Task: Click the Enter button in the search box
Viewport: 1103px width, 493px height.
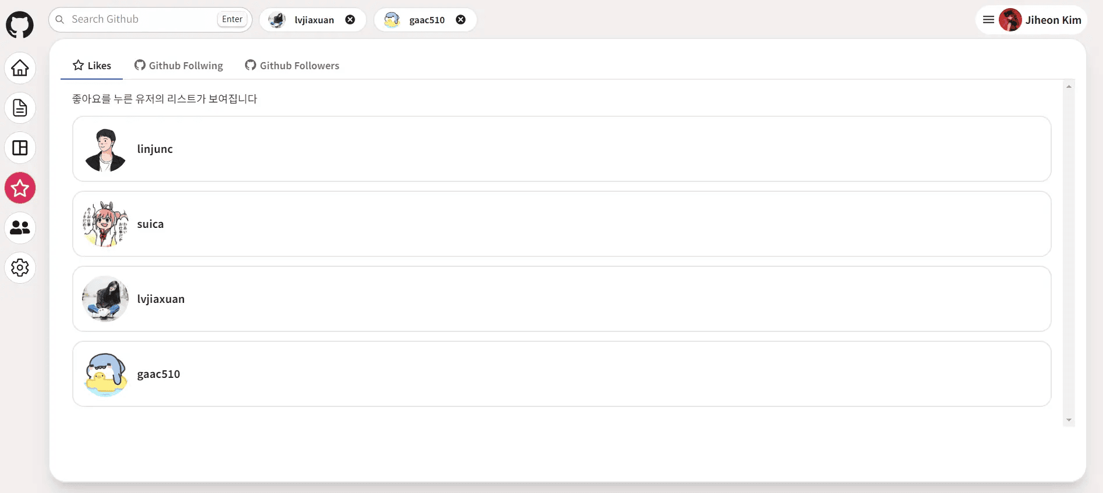Action: click(232, 19)
